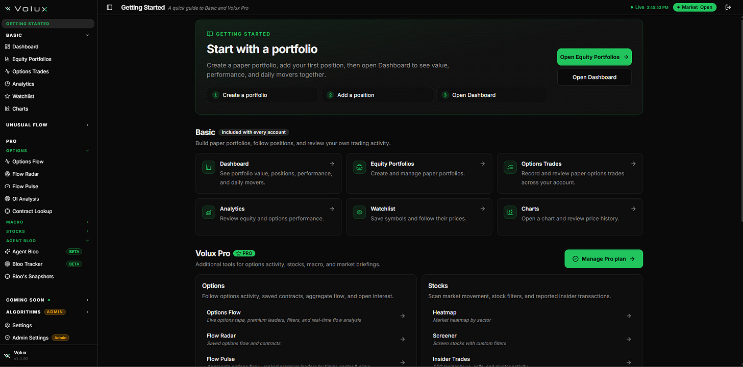Expand the Macro sidebar group
Image resolution: width=743 pixels, height=367 pixels.
coord(48,222)
